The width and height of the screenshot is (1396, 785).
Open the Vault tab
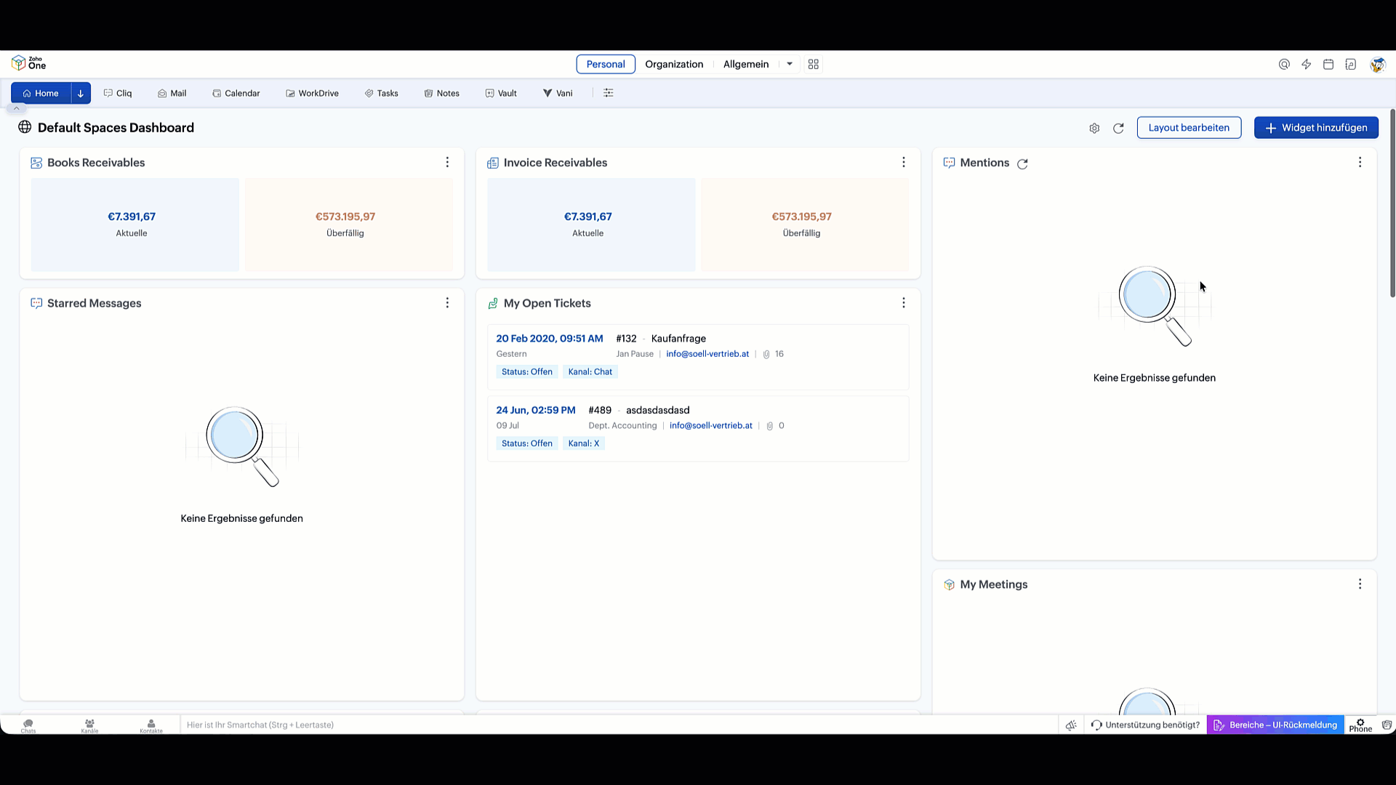click(x=501, y=93)
